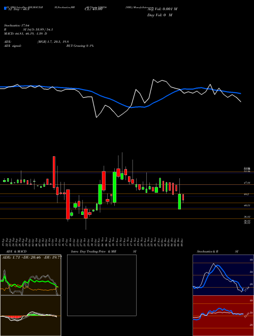Click the blue 12-day SMA legend square

(x=6, y=9)
